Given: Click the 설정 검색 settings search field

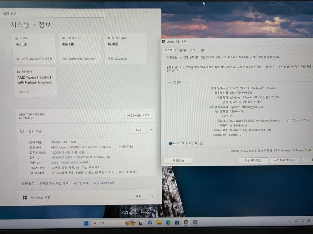Looking at the screenshot, I should coord(53,14).
